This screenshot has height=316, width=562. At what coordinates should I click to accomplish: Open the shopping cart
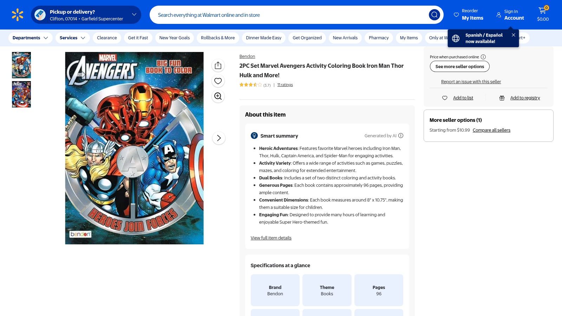[x=542, y=11]
